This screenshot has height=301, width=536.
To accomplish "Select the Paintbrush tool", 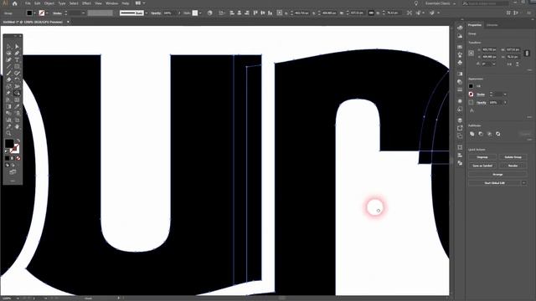I will tap(9, 73).
